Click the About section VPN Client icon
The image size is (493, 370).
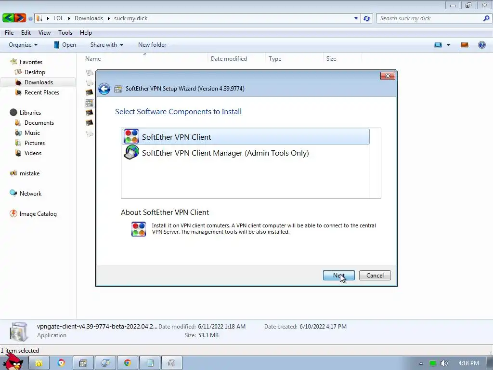(139, 229)
